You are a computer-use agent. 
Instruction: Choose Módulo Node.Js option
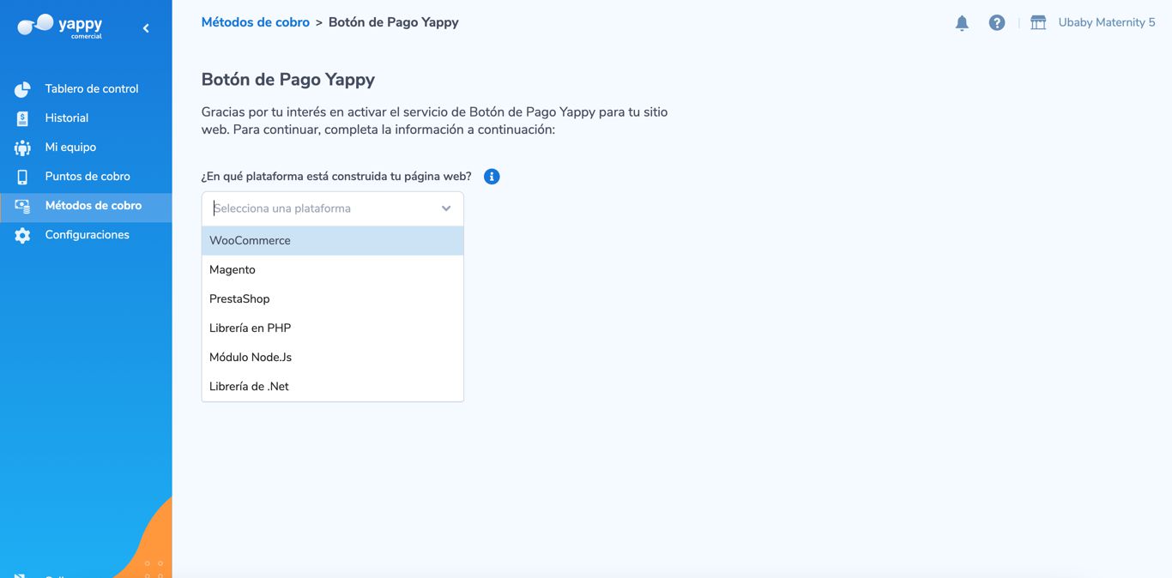[x=333, y=358]
